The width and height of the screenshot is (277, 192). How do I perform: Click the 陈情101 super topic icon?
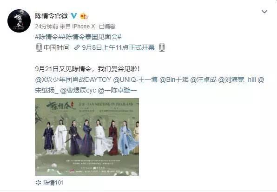click(38, 183)
